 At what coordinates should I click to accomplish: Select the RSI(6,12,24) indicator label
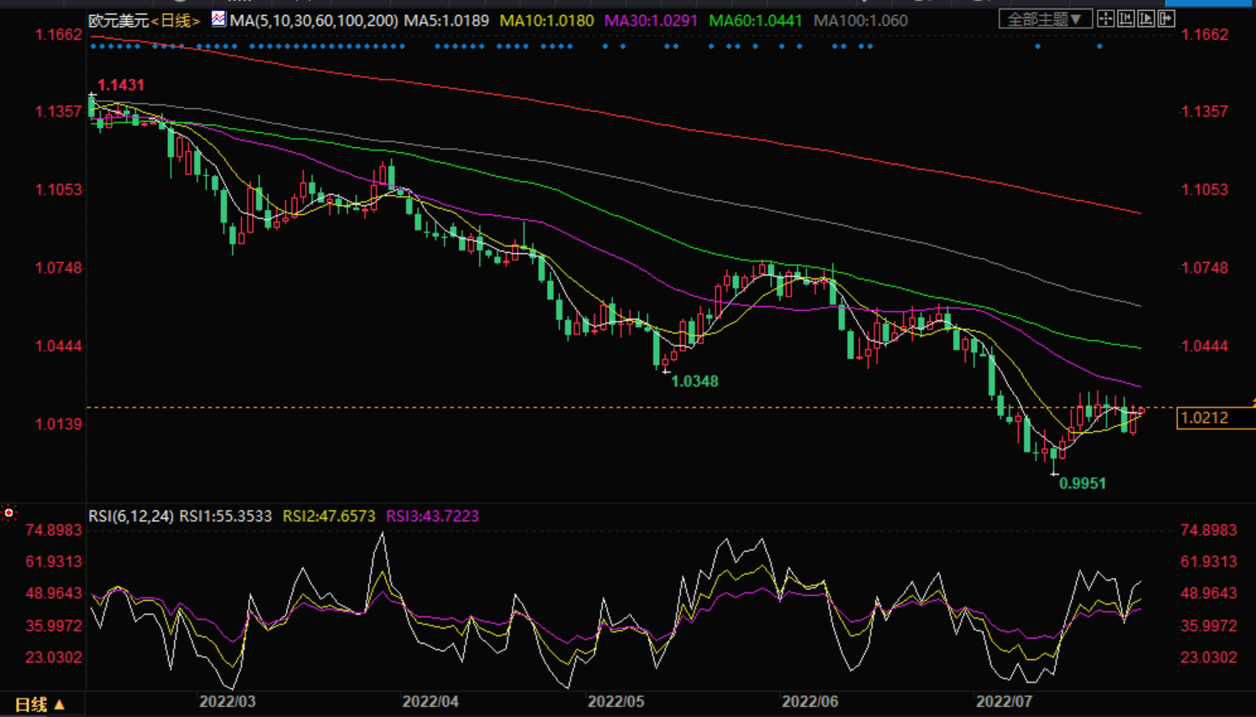point(131,516)
